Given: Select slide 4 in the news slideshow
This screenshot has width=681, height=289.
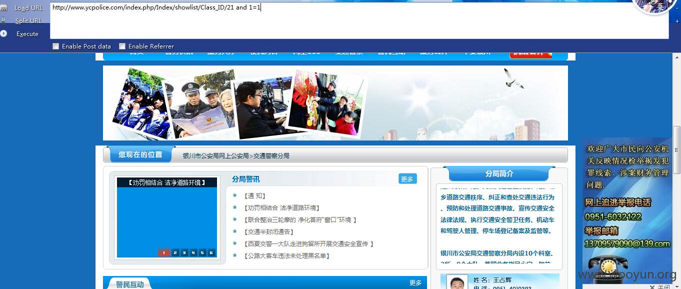Looking at the screenshot, I should tap(193, 252).
